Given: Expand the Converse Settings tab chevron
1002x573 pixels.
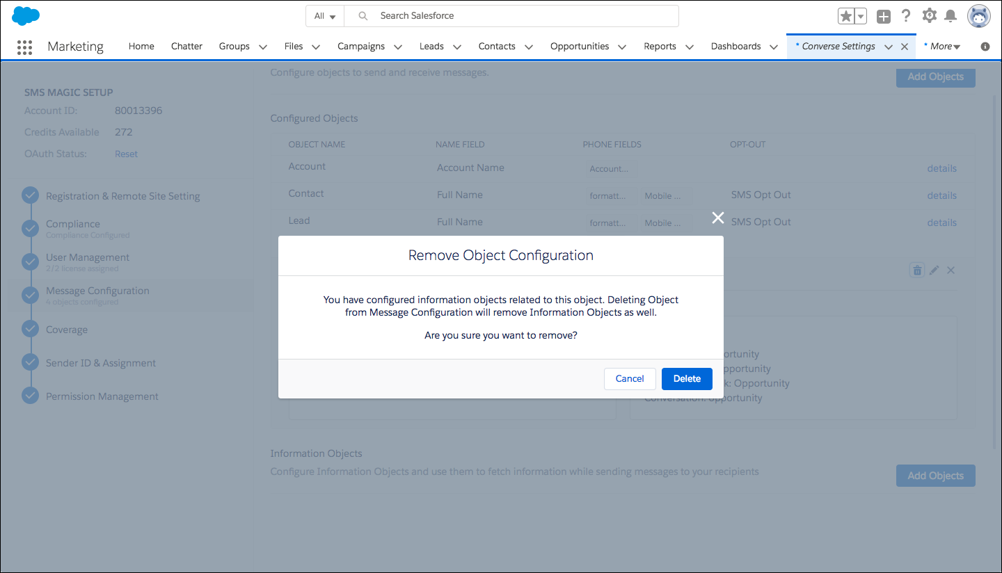Looking at the screenshot, I should [x=889, y=47].
